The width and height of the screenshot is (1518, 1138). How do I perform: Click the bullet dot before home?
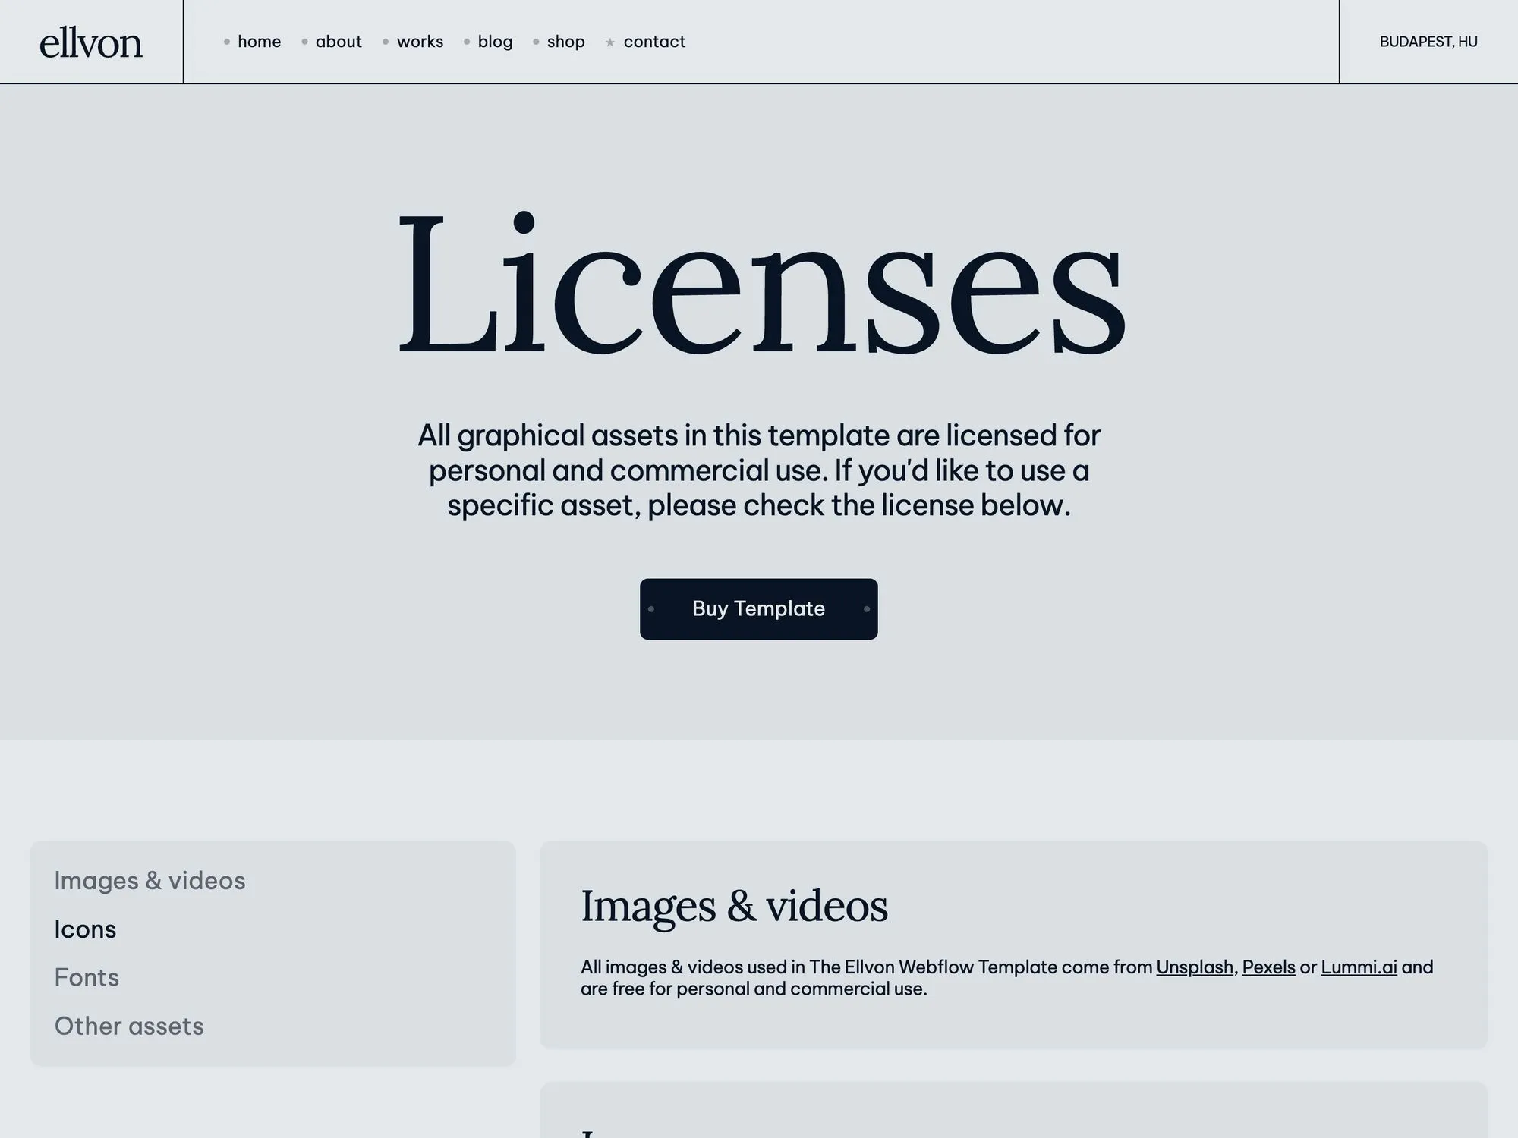click(226, 42)
